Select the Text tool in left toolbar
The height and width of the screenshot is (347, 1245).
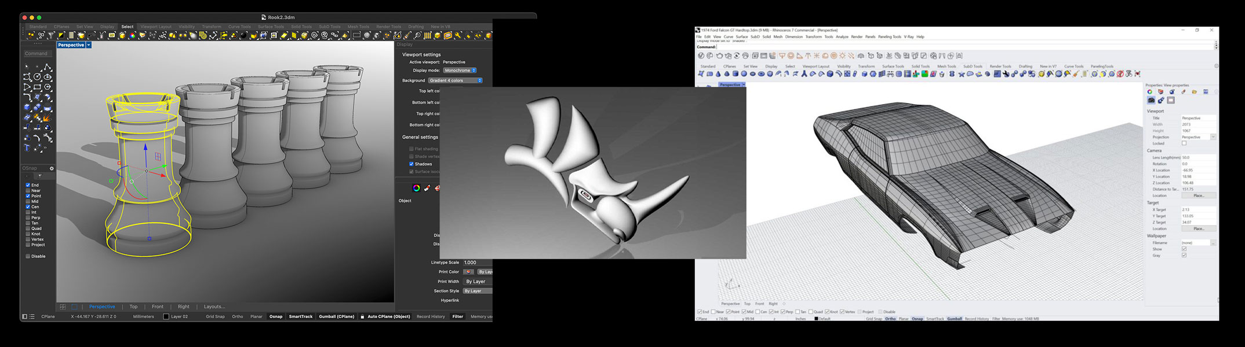27,148
